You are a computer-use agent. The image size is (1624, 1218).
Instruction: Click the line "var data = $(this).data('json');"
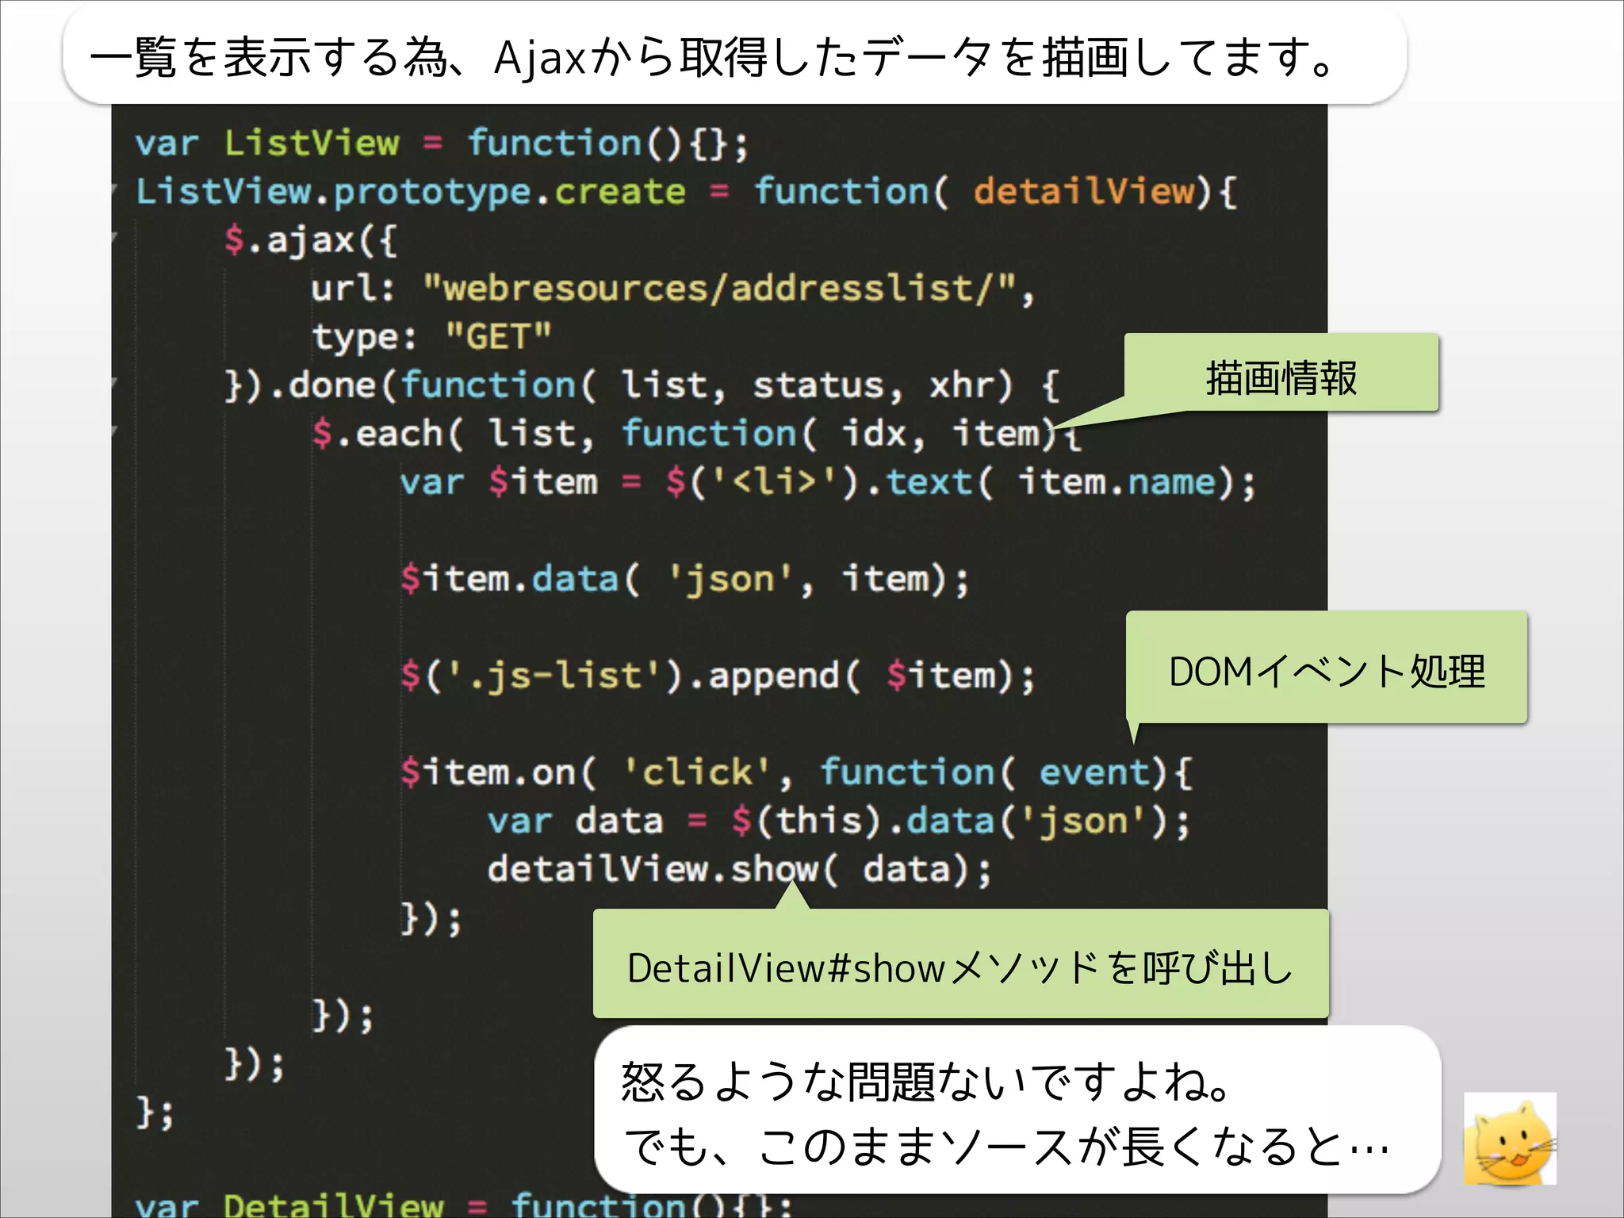point(839,821)
